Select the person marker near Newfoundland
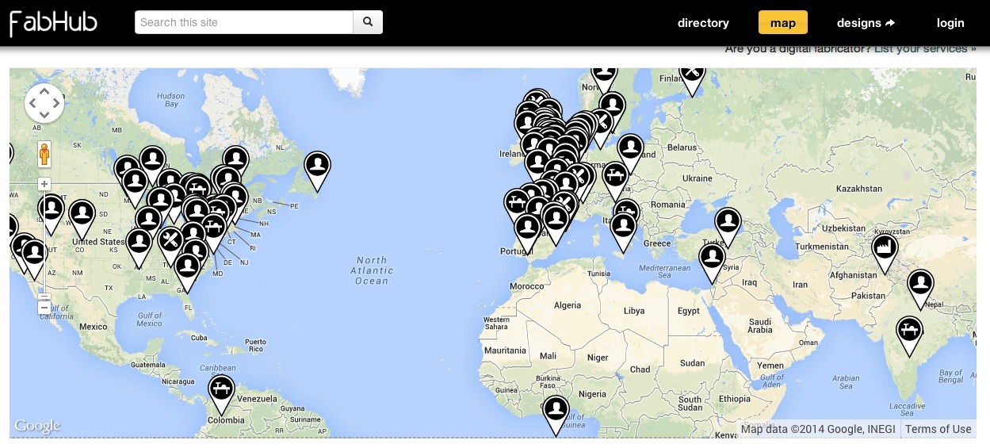Image resolution: width=990 pixels, height=448 pixels. [317, 166]
